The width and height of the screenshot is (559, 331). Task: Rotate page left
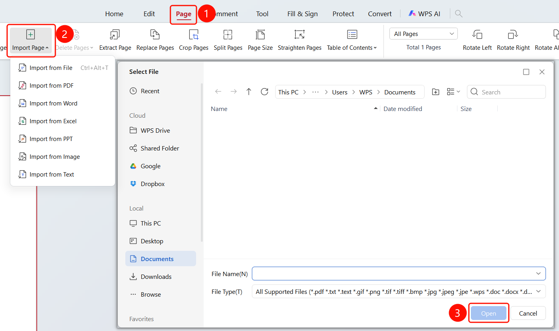(477, 40)
